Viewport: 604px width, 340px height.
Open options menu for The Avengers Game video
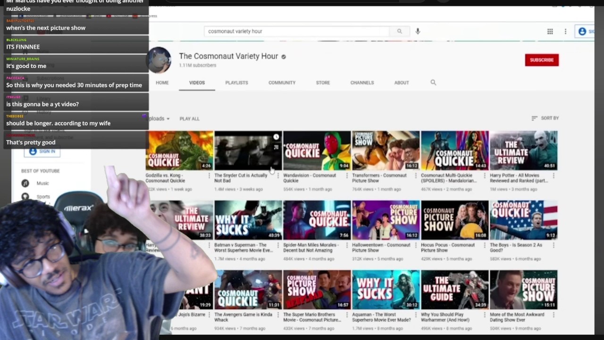pyautogui.click(x=278, y=315)
